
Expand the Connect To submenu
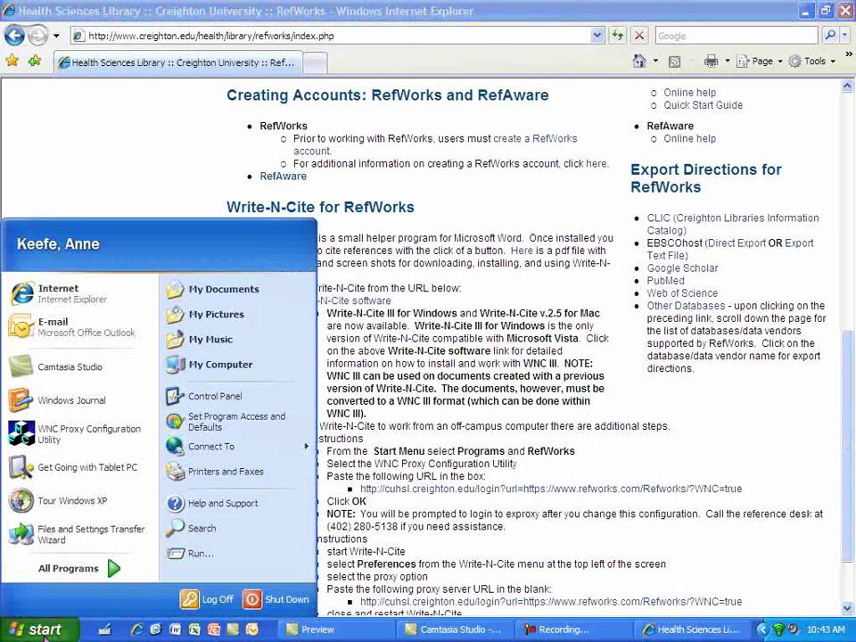pyautogui.click(x=237, y=447)
